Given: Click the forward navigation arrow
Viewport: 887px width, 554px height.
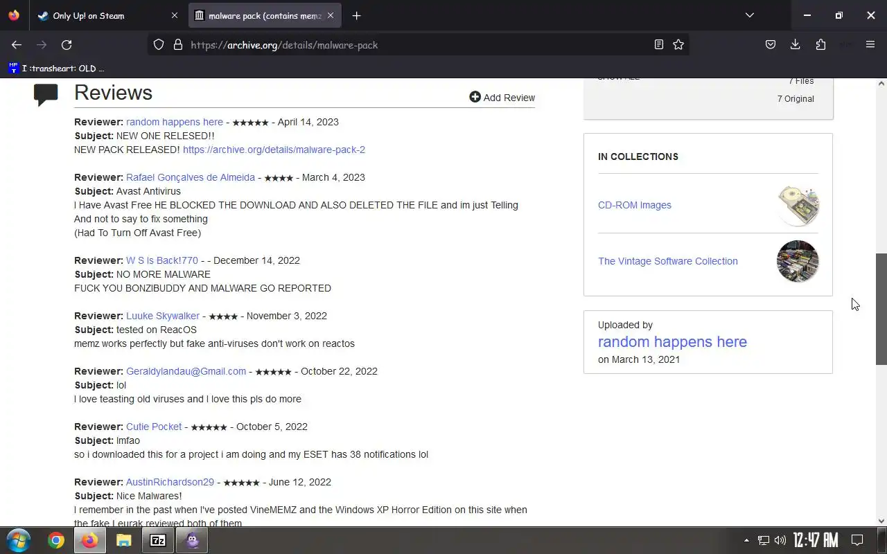Looking at the screenshot, I should [42, 44].
